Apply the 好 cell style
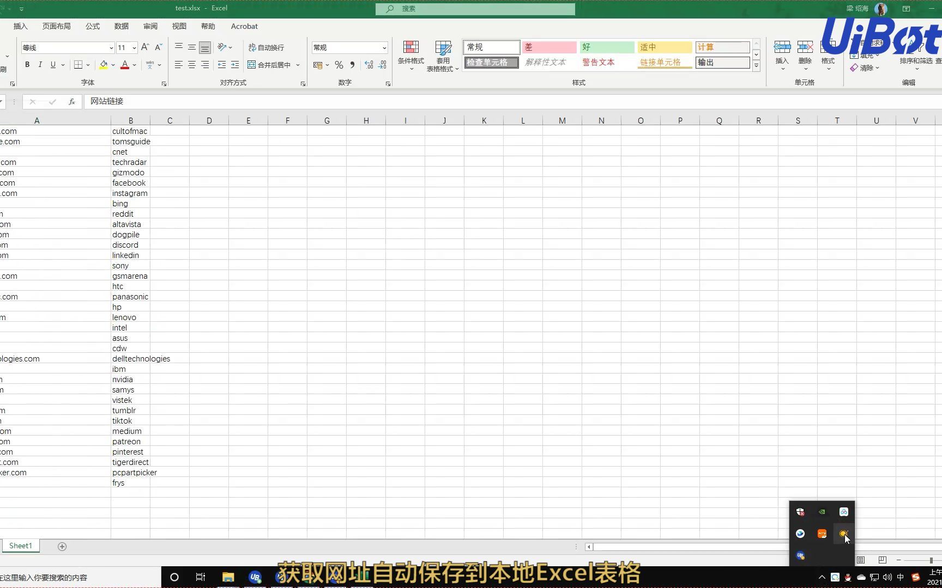942x588 pixels. tap(607, 47)
